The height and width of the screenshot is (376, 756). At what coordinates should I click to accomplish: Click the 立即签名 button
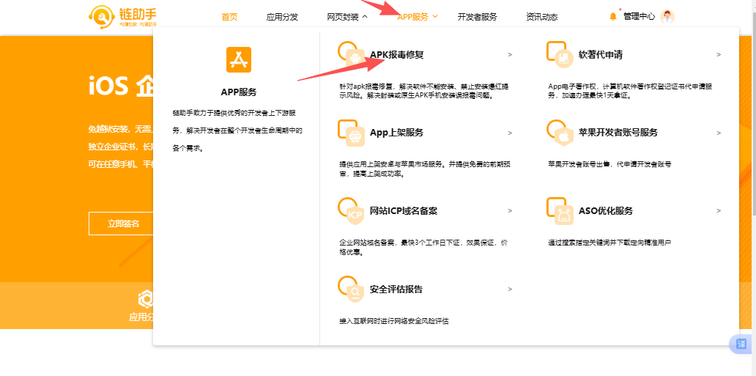coord(124,224)
